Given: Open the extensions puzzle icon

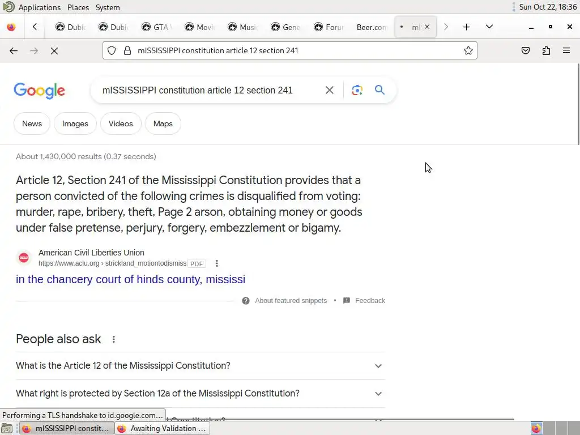Looking at the screenshot, I should 546,50.
